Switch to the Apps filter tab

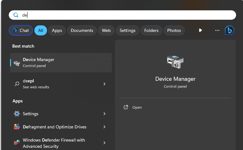(x=57, y=30)
